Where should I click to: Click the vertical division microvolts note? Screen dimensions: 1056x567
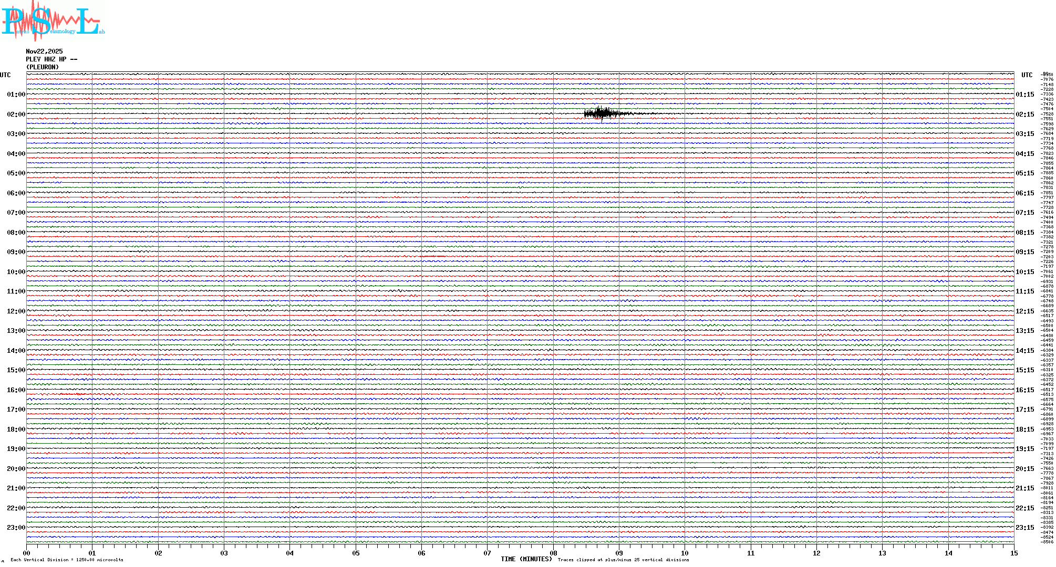67,560
